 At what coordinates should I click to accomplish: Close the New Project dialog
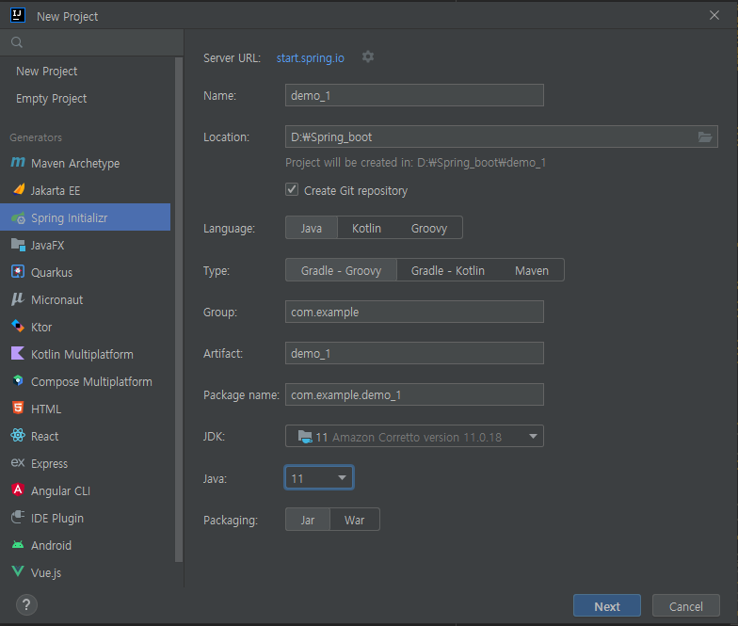pyautogui.click(x=714, y=15)
